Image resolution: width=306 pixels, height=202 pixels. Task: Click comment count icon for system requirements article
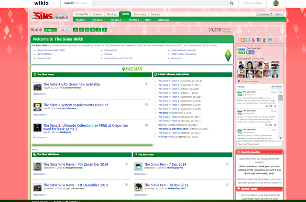(147, 105)
